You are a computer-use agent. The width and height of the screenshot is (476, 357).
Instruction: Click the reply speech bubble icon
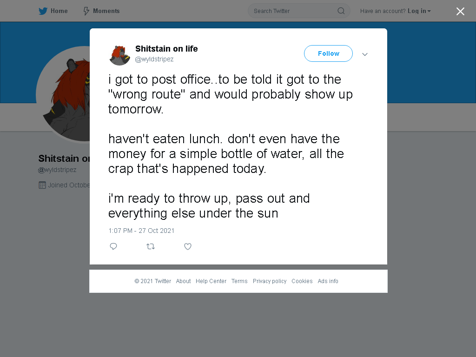coord(113,246)
